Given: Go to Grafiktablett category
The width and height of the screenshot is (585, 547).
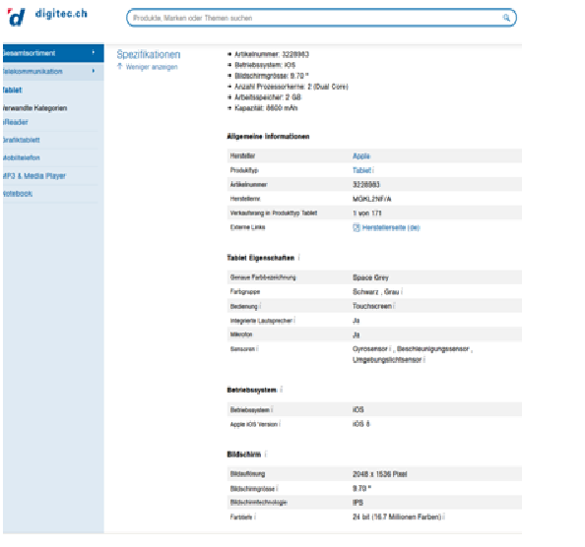Looking at the screenshot, I should click(22, 140).
